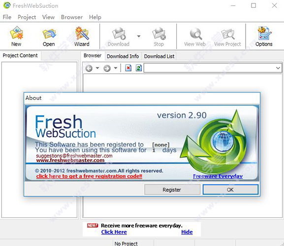The height and width of the screenshot is (246, 284).
Task: Open the View Web tool
Action: coord(195,36)
